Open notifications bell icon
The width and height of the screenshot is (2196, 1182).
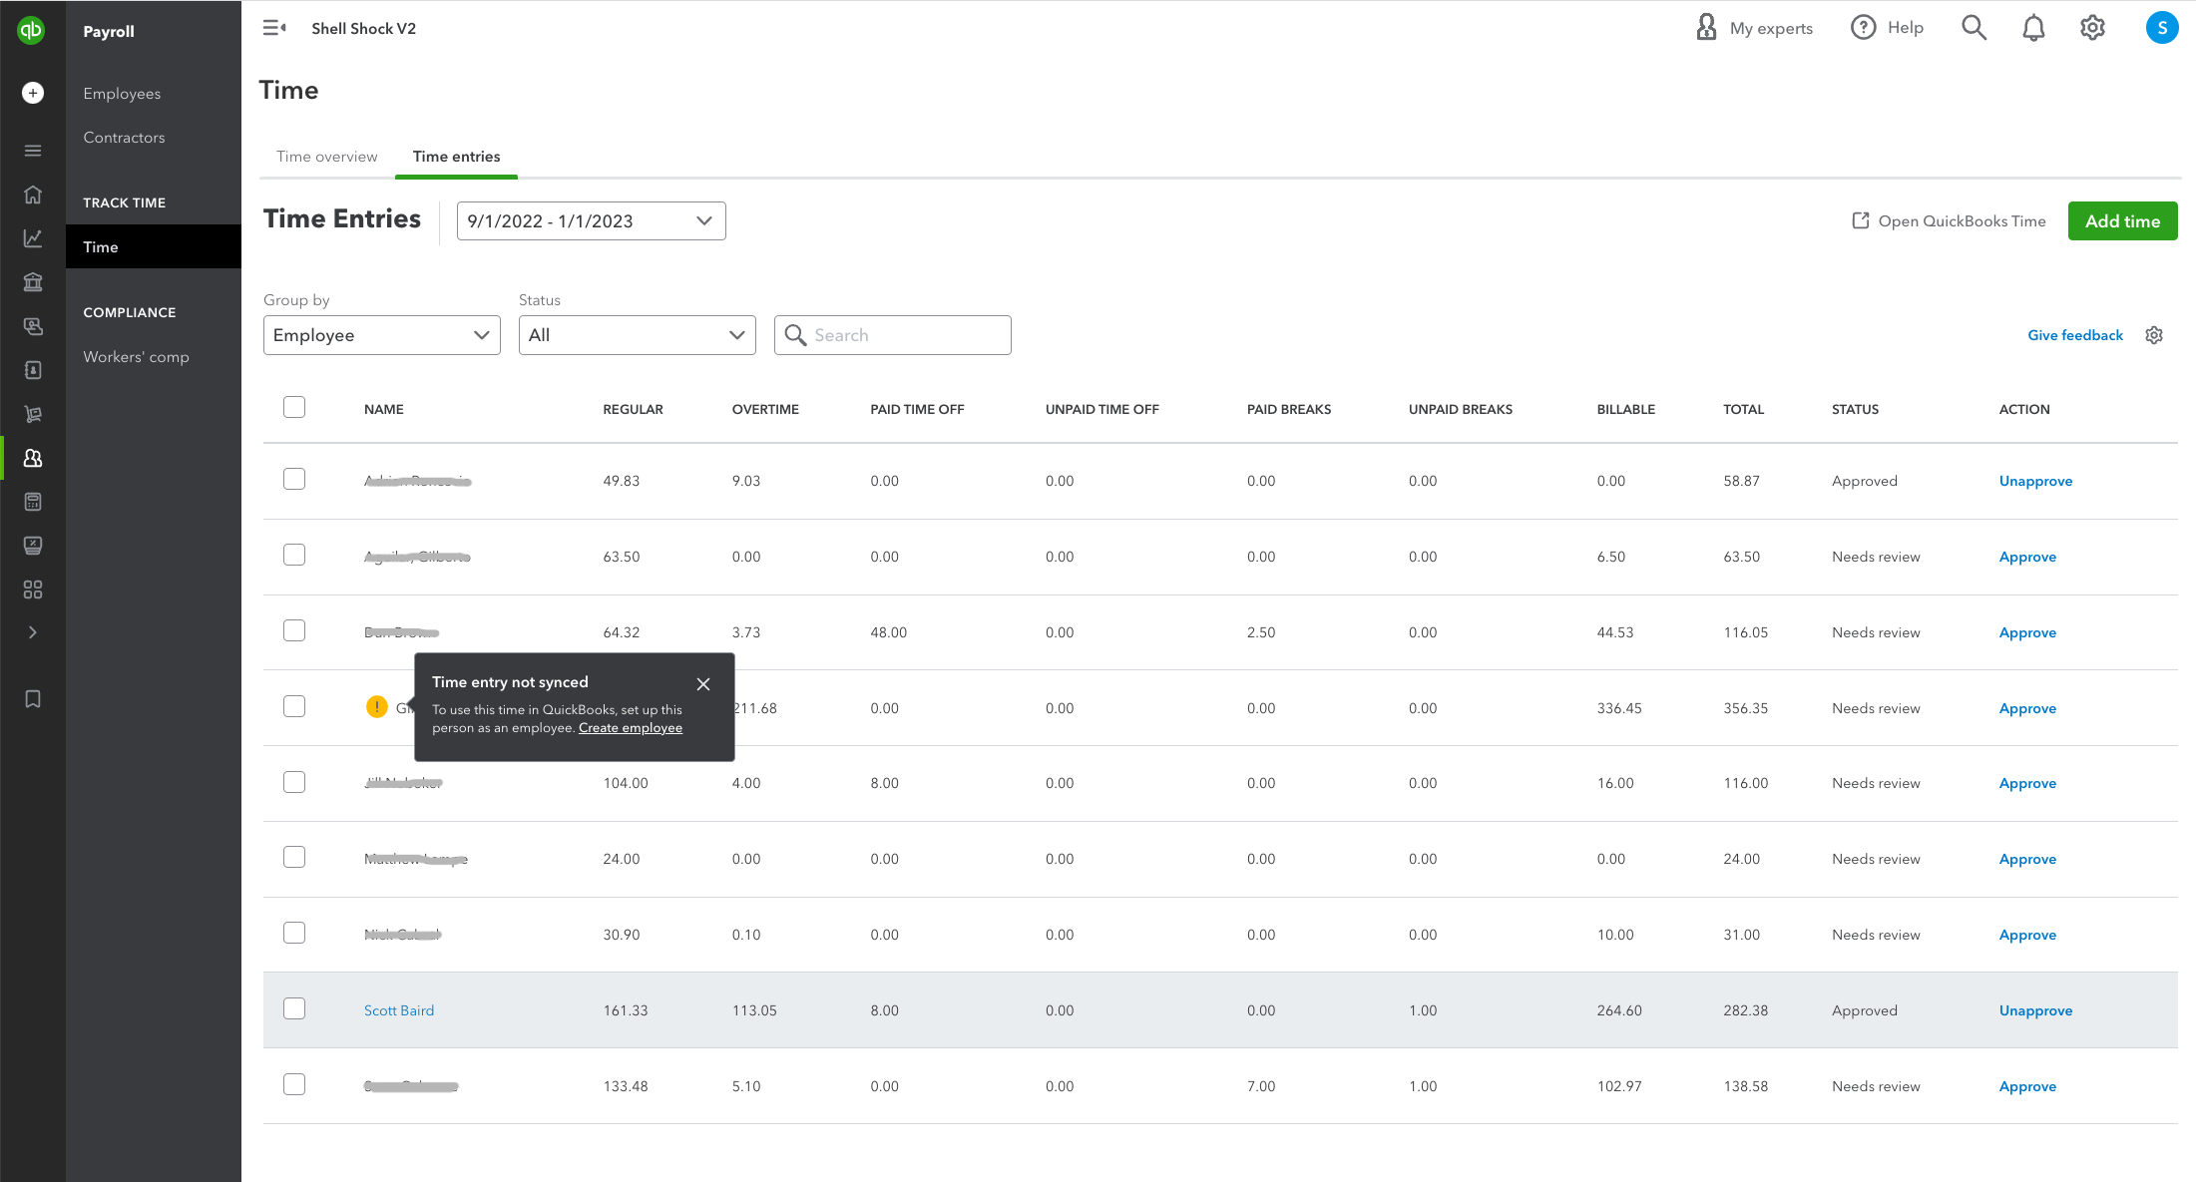(2033, 28)
